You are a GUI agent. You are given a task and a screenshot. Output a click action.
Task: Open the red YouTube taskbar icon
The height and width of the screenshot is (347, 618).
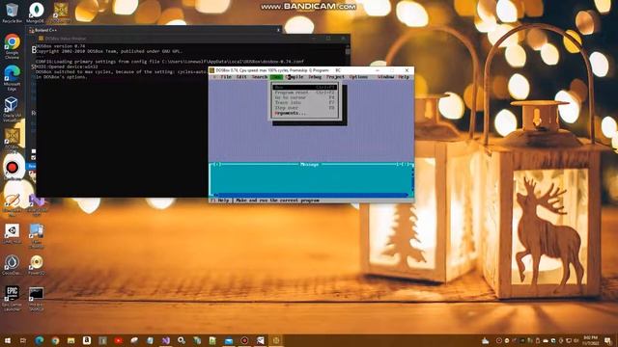point(118,340)
